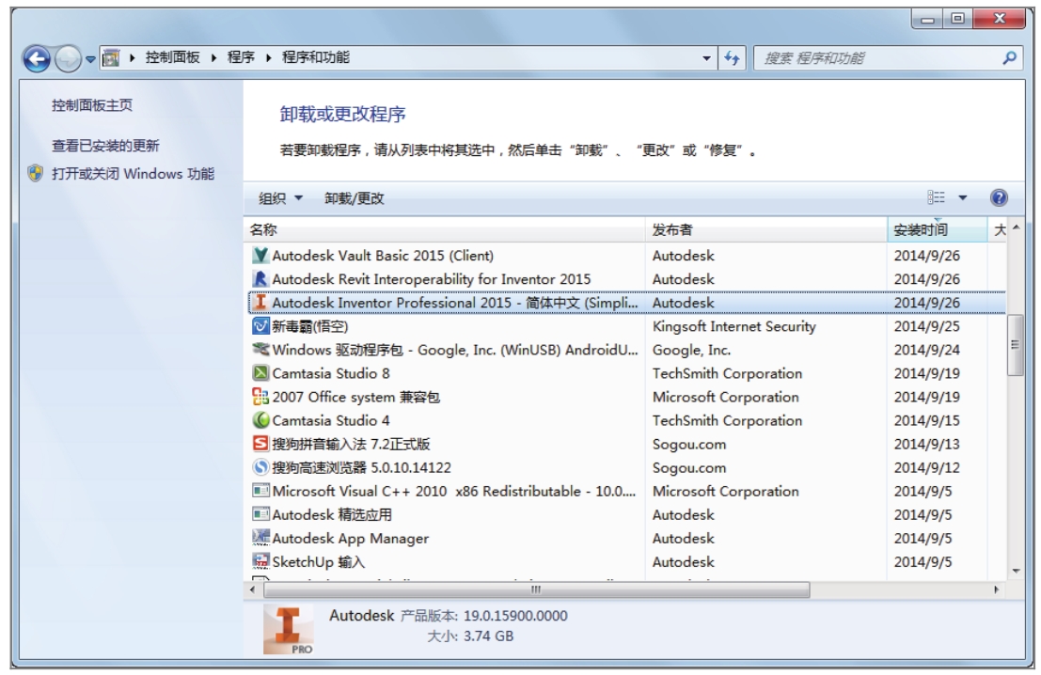Viewport: 1041px width, 675px height.
Task: Click the refresh button beside address bar
Action: point(733,57)
